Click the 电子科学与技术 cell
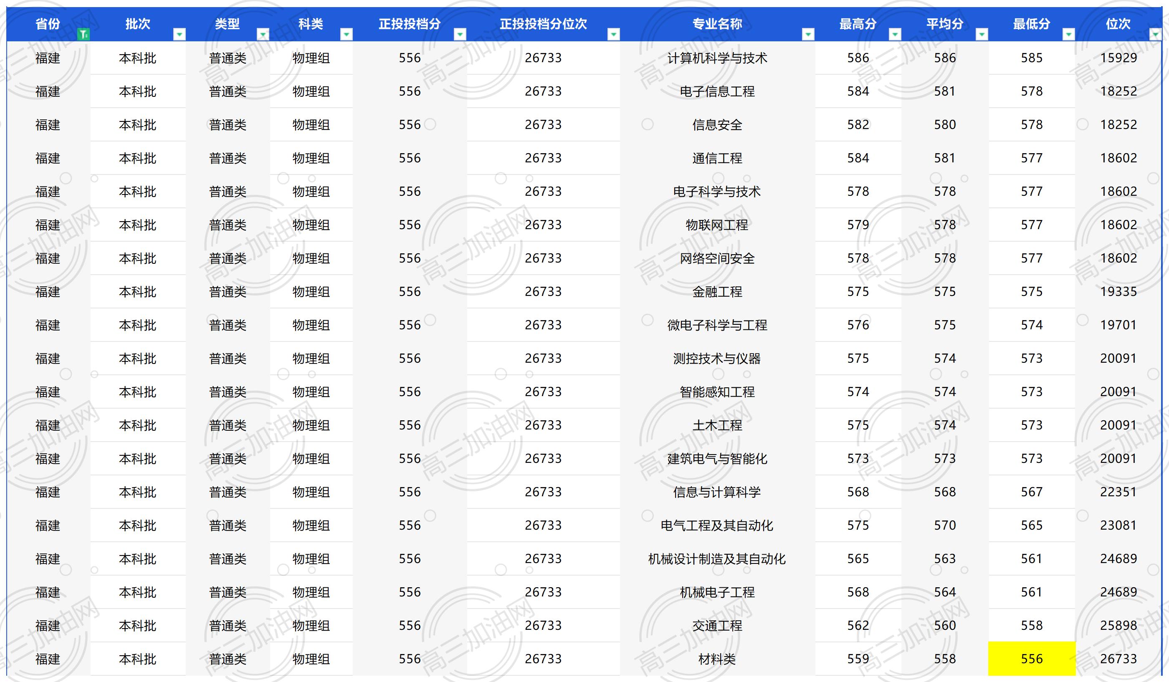This screenshot has height=682, width=1169. click(717, 192)
